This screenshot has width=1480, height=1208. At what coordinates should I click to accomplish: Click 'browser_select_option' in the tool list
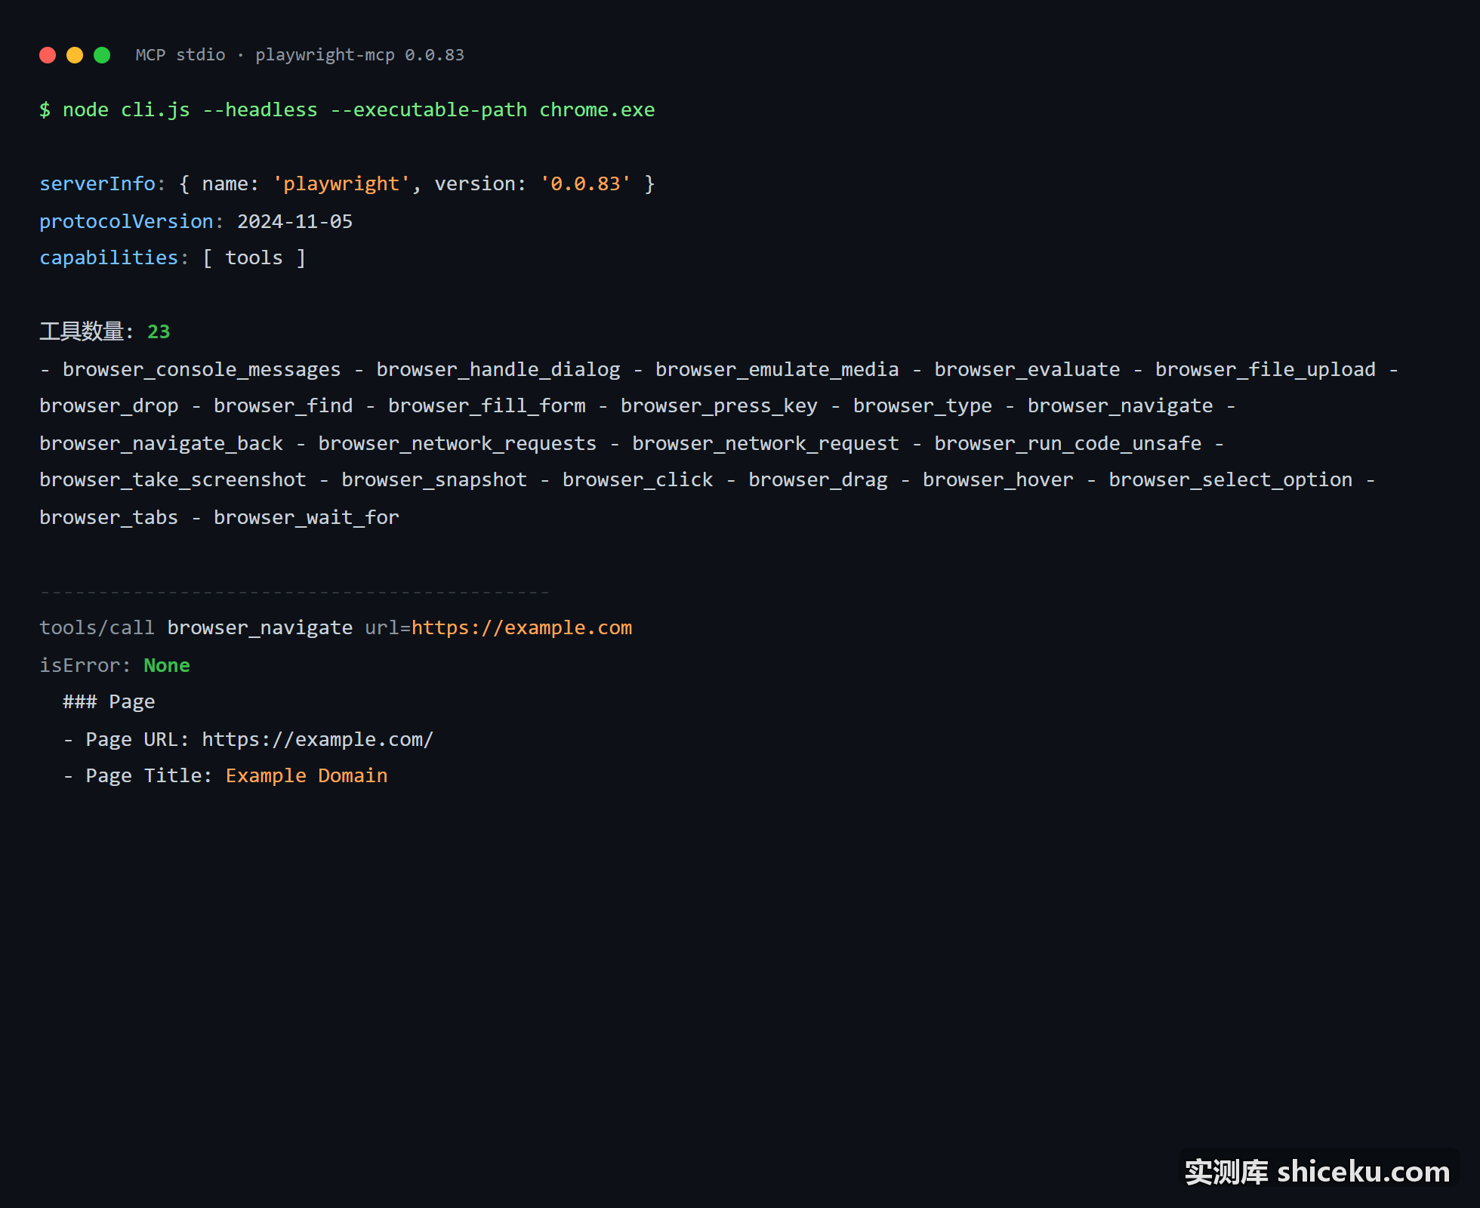pyautogui.click(x=1231, y=480)
